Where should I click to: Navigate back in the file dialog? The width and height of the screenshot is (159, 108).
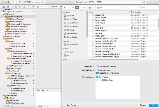pyautogui.click(x=65, y=8)
